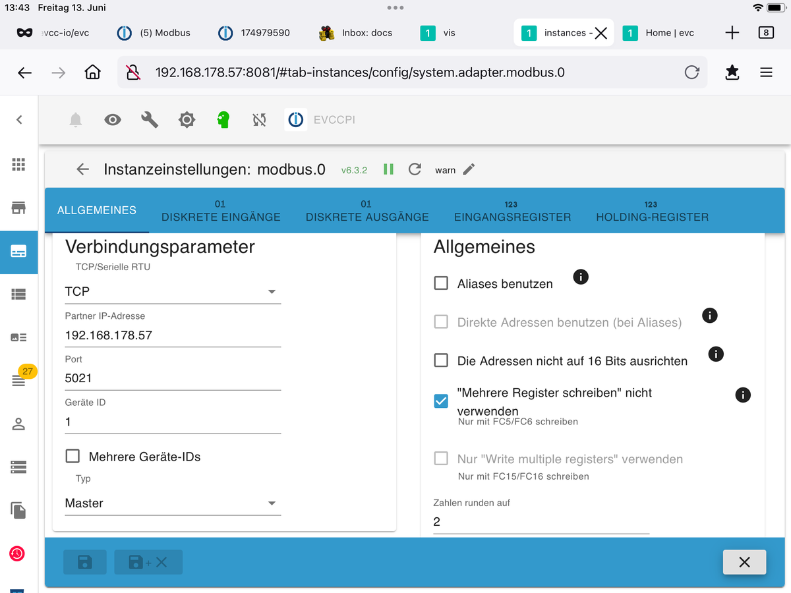Check the Mehrere Geräte-IDs checkbox
791x593 pixels.
[73, 456]
